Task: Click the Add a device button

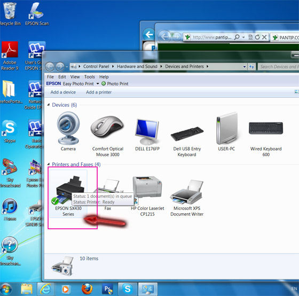Action: [63, 92]
